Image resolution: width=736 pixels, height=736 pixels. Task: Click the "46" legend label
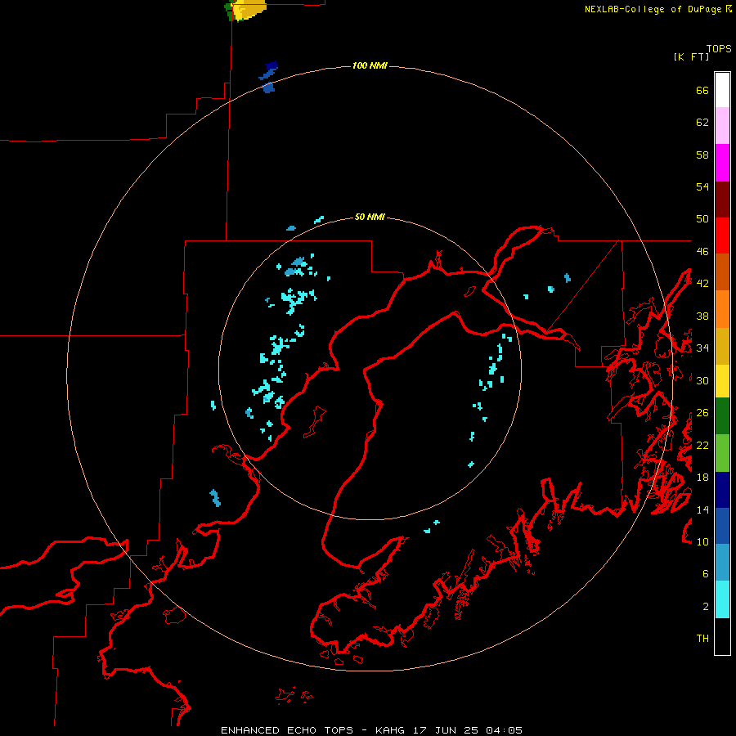[702, 252]
